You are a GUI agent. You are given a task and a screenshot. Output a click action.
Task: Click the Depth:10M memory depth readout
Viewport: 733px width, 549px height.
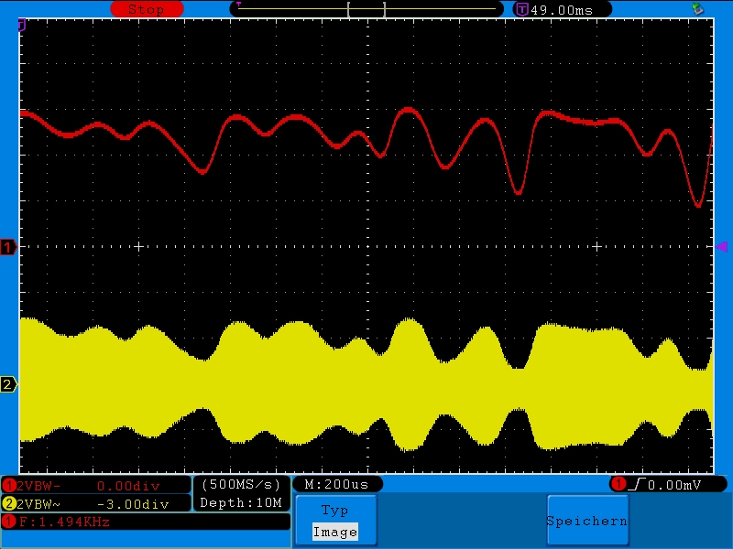tap(241, 502)
